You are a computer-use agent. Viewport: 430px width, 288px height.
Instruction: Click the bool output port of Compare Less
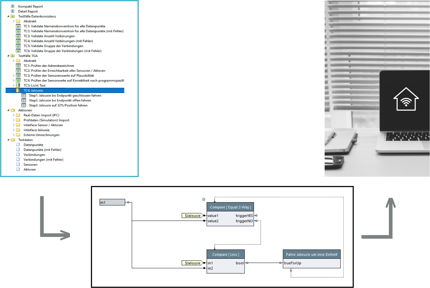[x=247, y=263]
